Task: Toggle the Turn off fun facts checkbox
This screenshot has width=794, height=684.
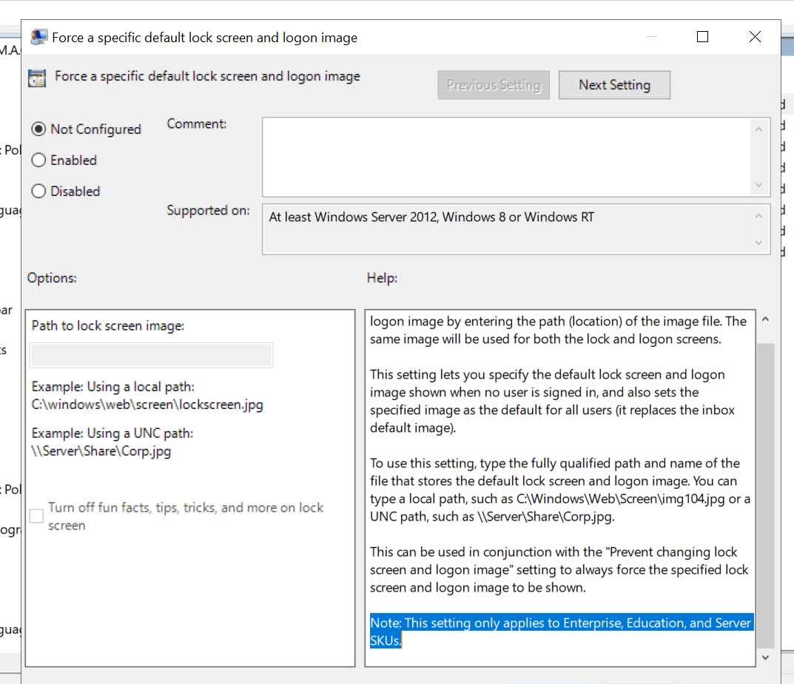Action: (x=36, y=516)
